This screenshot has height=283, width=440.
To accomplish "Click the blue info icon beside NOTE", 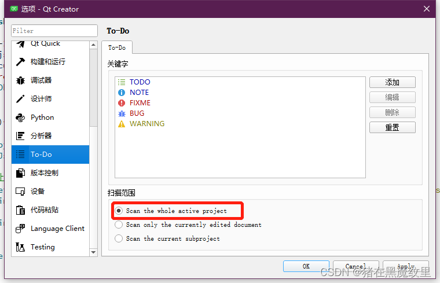I will pos(122,93).
